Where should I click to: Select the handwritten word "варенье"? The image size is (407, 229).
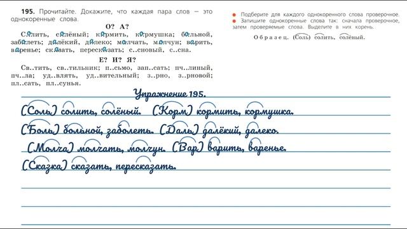[267, 149]
